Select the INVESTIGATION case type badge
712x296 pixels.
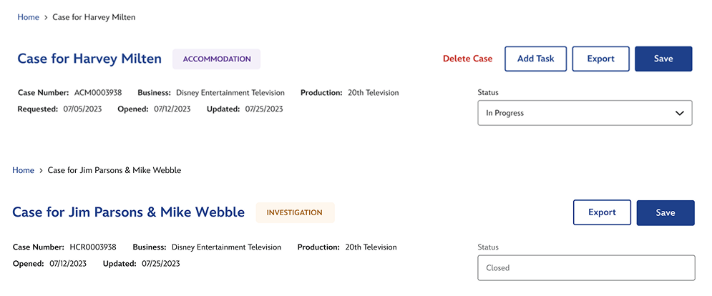pos(295,212)
